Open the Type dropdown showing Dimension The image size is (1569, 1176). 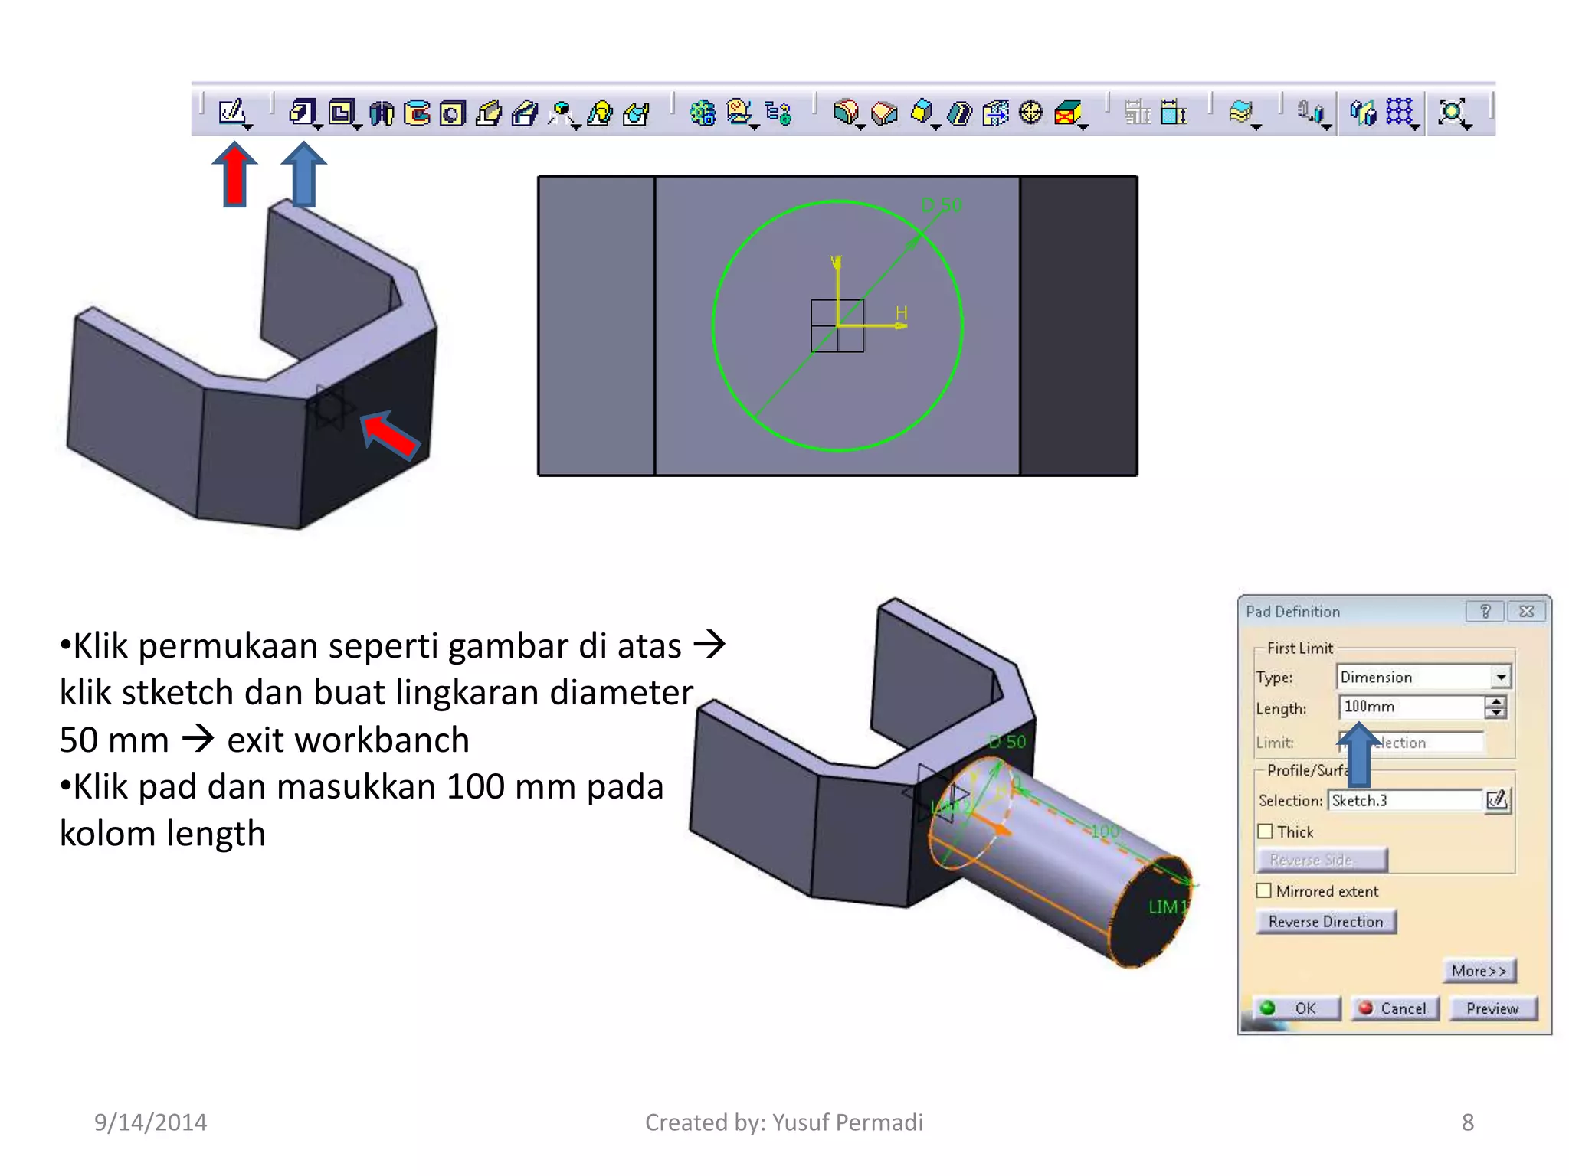[1424, 677]
